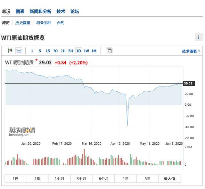The width and height of the screenshot is (205, 189).
Task: Click the tallest red volume bar
Action: tap(84, 157)
